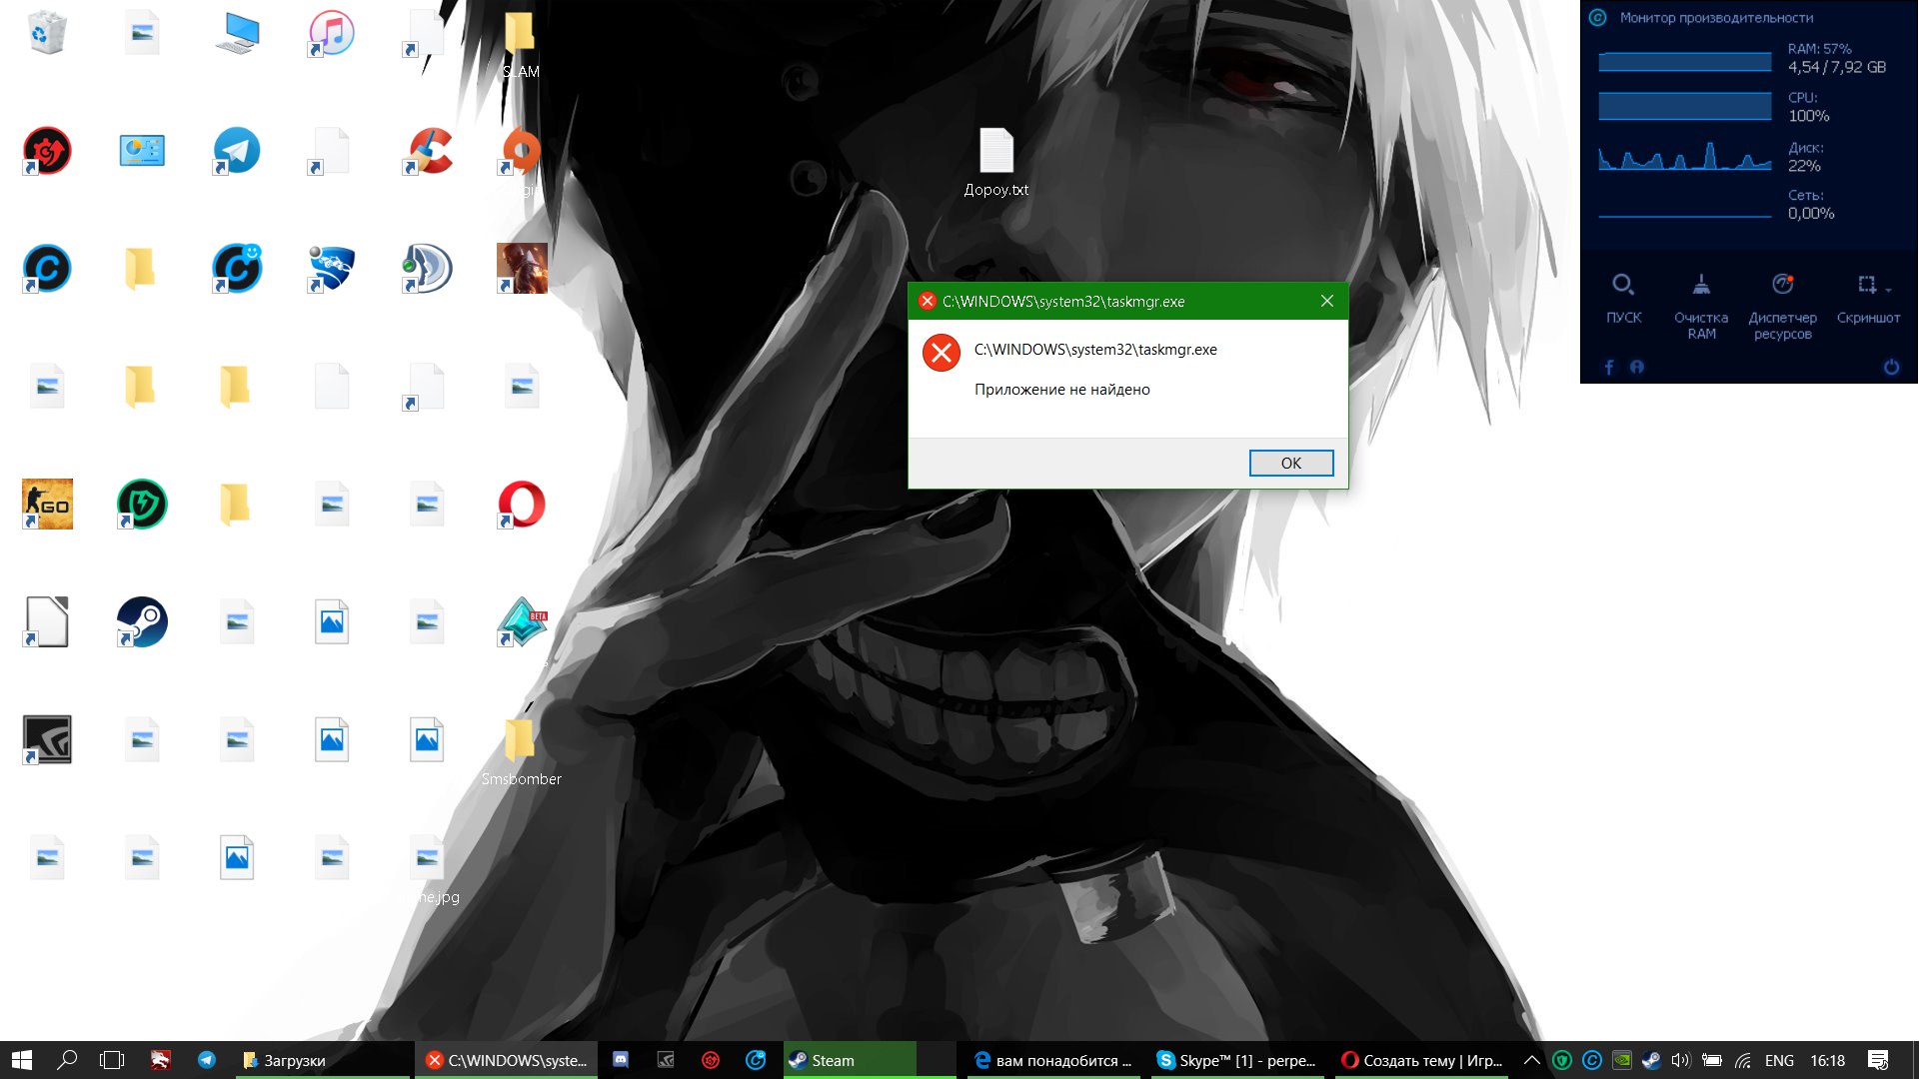
Task: Toggle volume speaker icon in tray
Action: (x=1680, y=1060)
